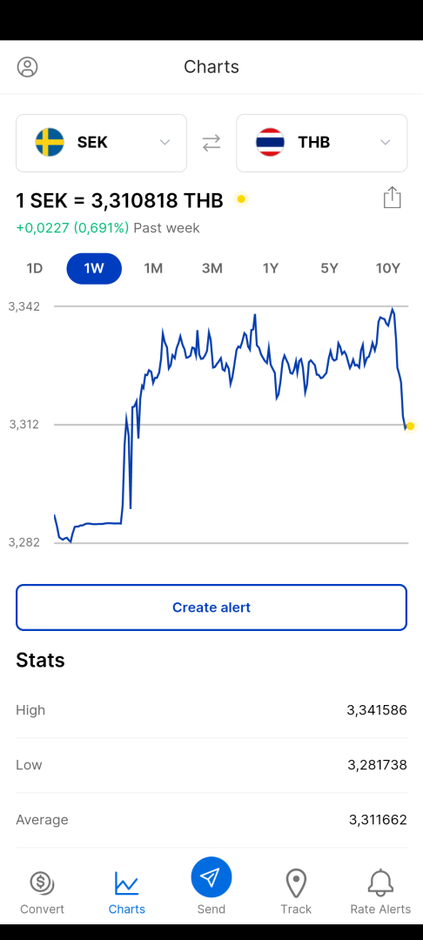Viewport: 423px width, 940px height.
Task: Open the Charts bottom navigation tab
Action: pyautogui.click(x=126, y=893)
